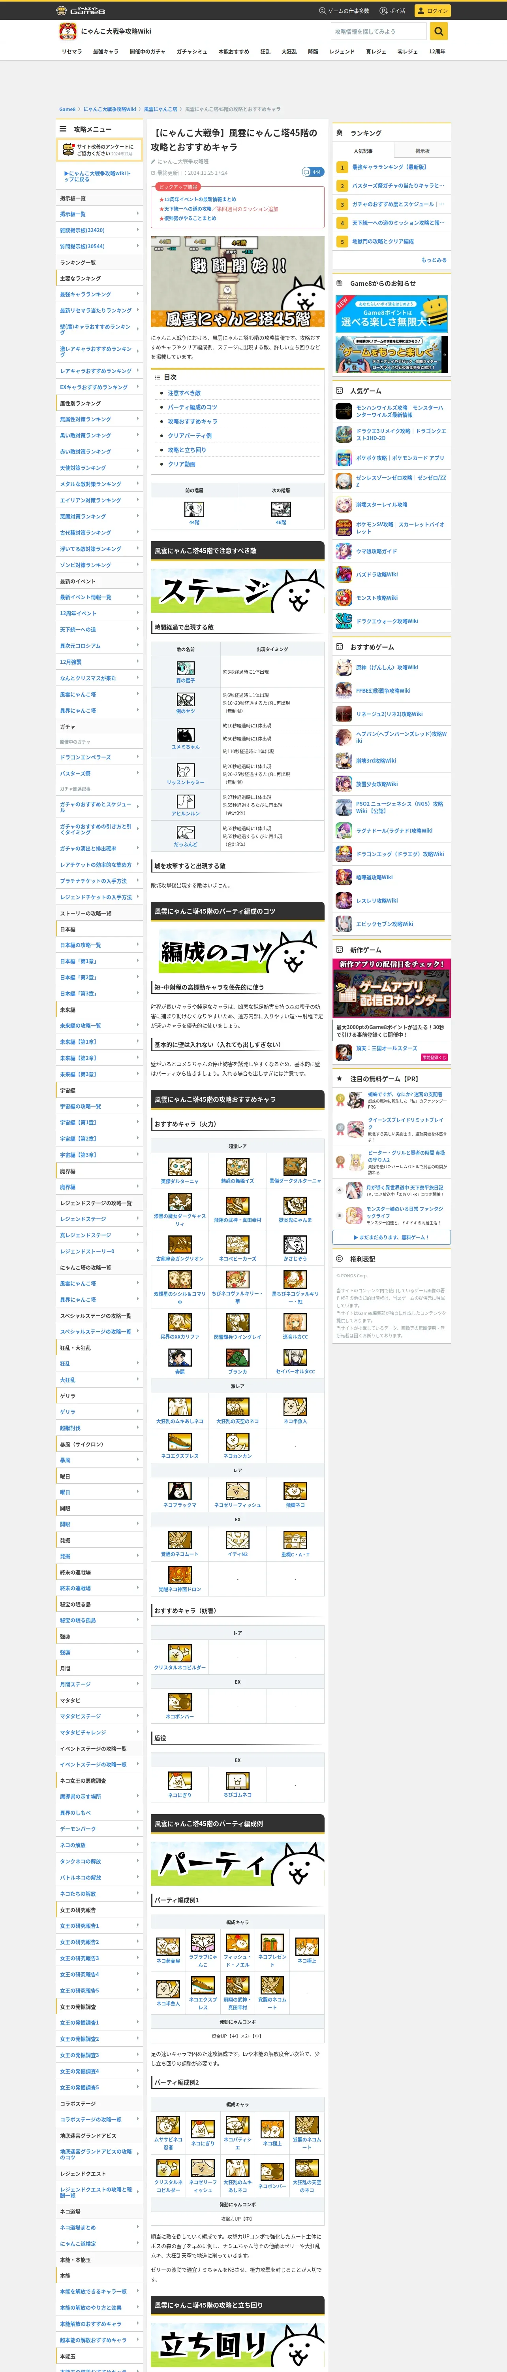Click the ログイン button

coord(432,11)
